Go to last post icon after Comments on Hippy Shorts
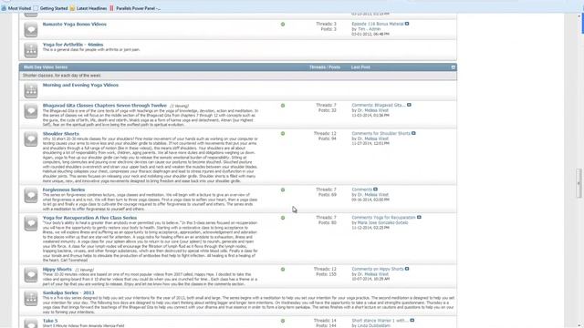 tap(407, 269)
